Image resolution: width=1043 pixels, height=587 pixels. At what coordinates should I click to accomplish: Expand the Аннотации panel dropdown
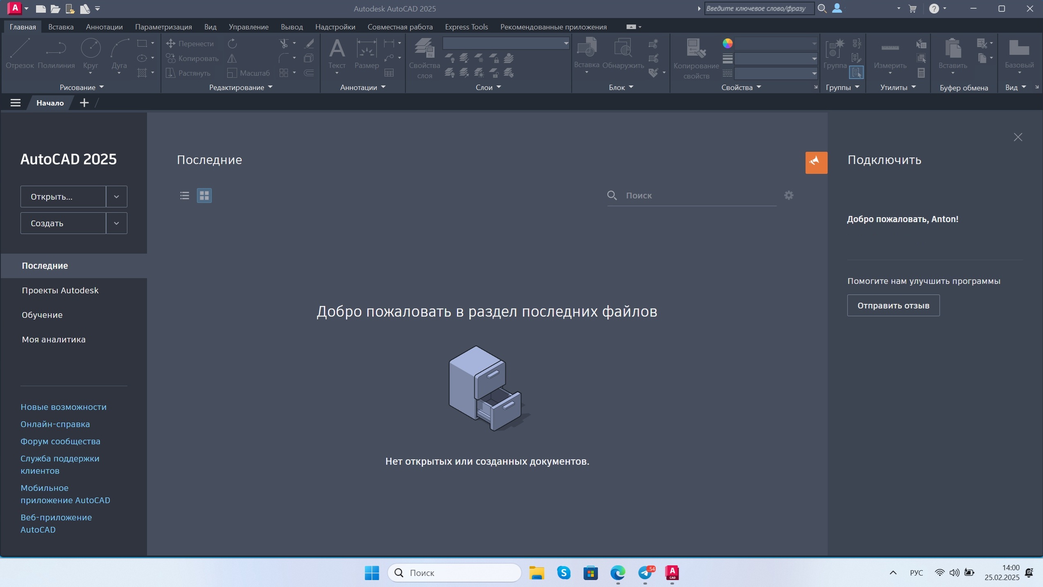(363, 87)
